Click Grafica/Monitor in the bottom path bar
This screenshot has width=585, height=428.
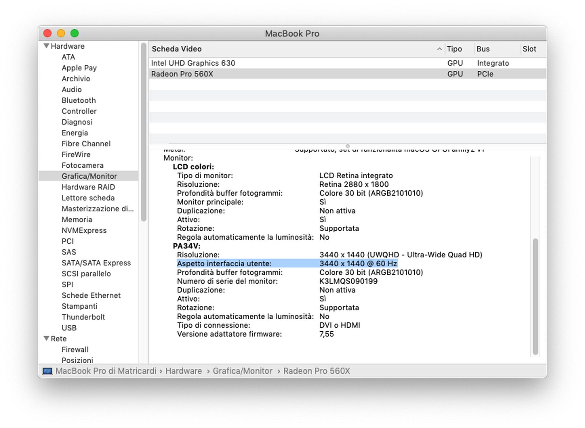[242, 371]
